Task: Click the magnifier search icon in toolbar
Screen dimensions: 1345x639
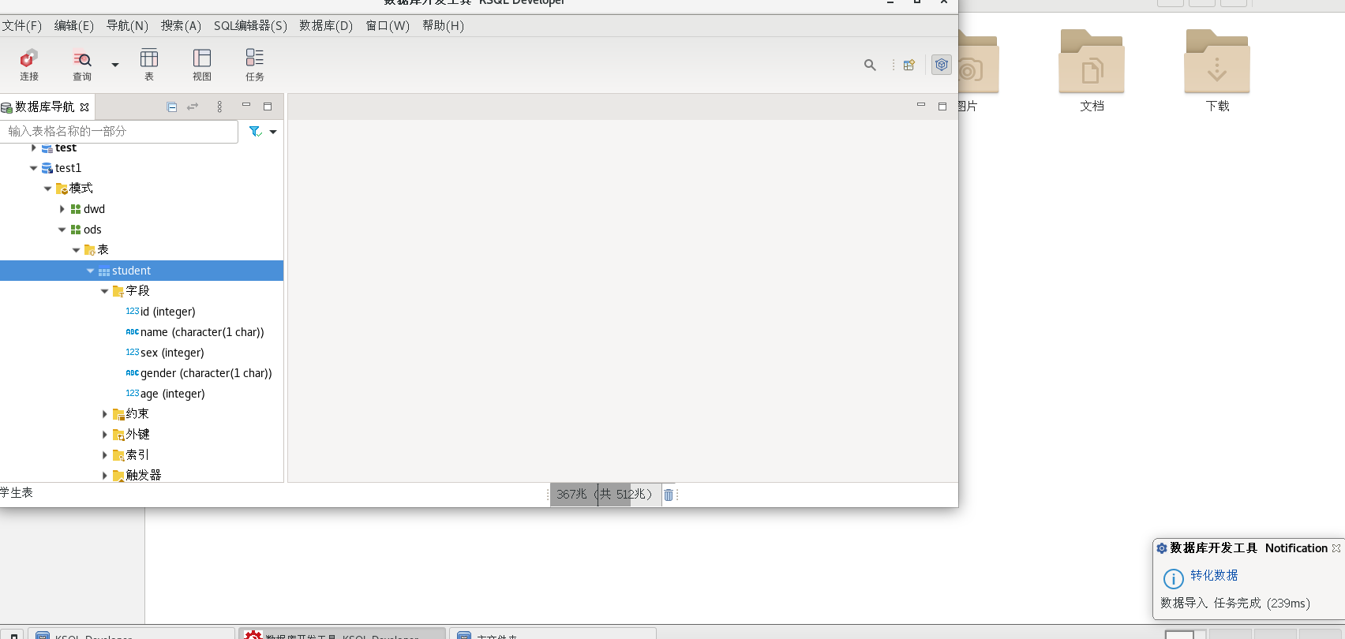Action: pyautogui.click(x=870, y=65)
